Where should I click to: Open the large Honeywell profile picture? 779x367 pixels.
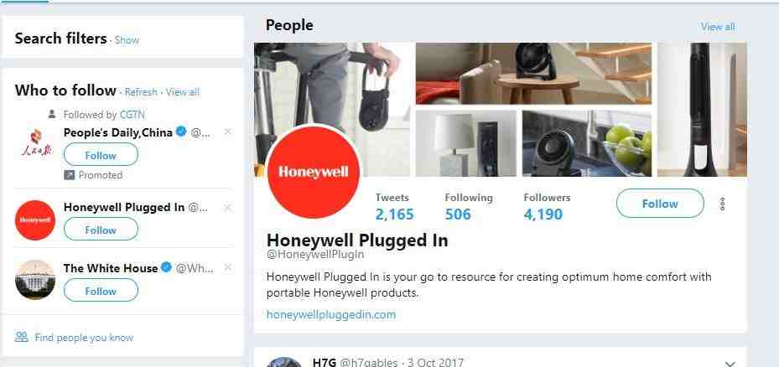click(x=314, y=173)
